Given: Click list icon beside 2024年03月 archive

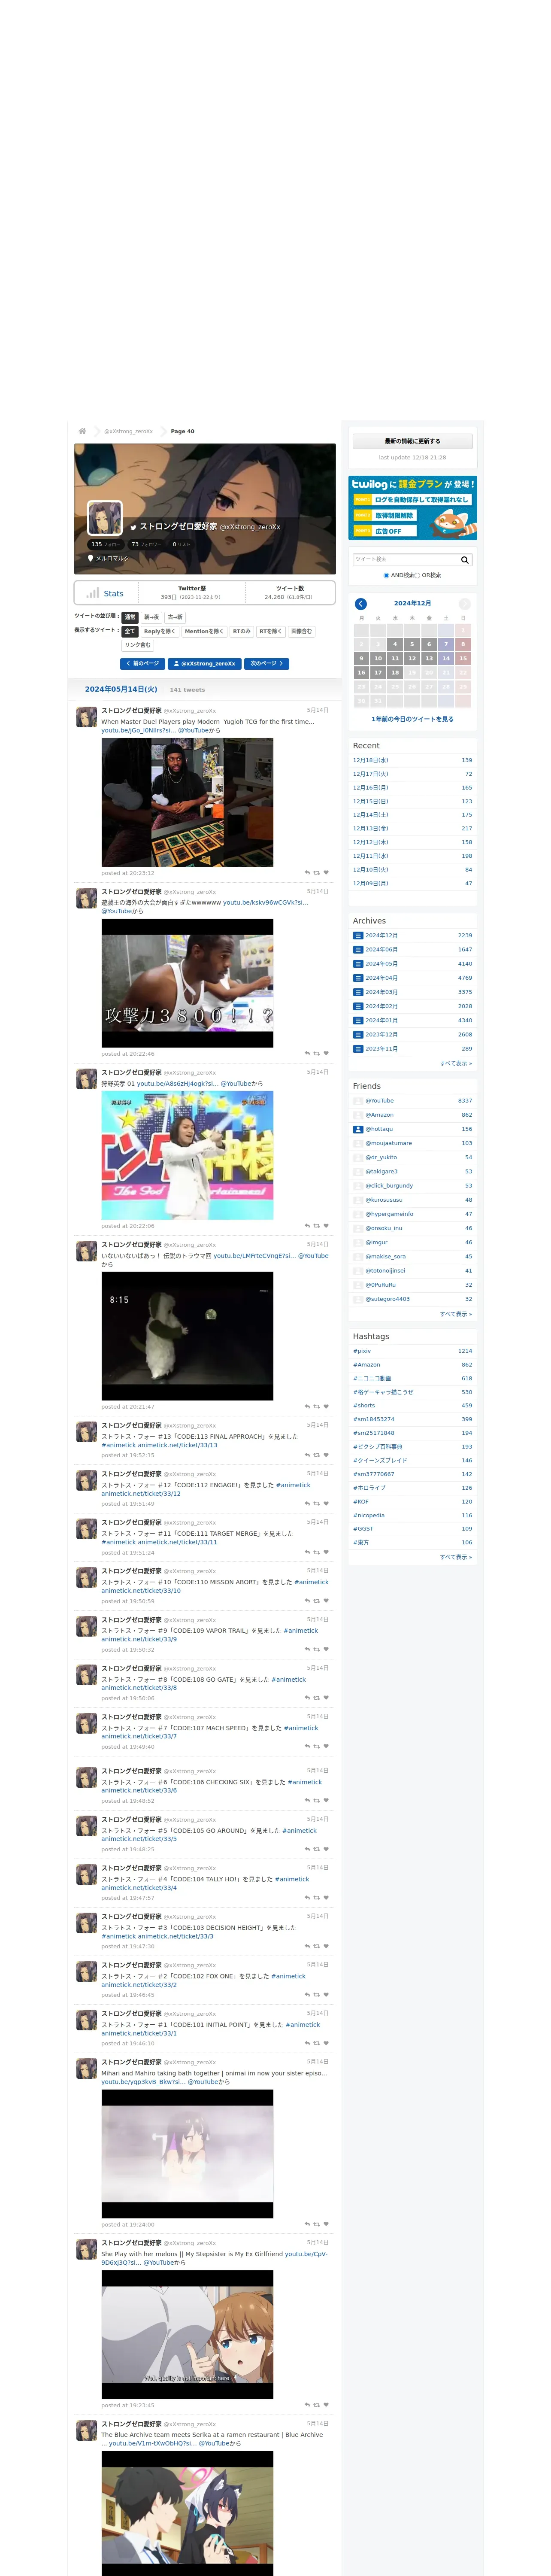Looking at the screenshot, I should coord(358,992).
